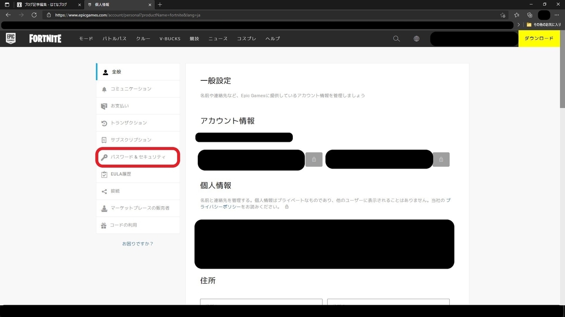Click the トランザクション clock icon
The width and height of the screenshot is (565, 317).
coord(104,123)
